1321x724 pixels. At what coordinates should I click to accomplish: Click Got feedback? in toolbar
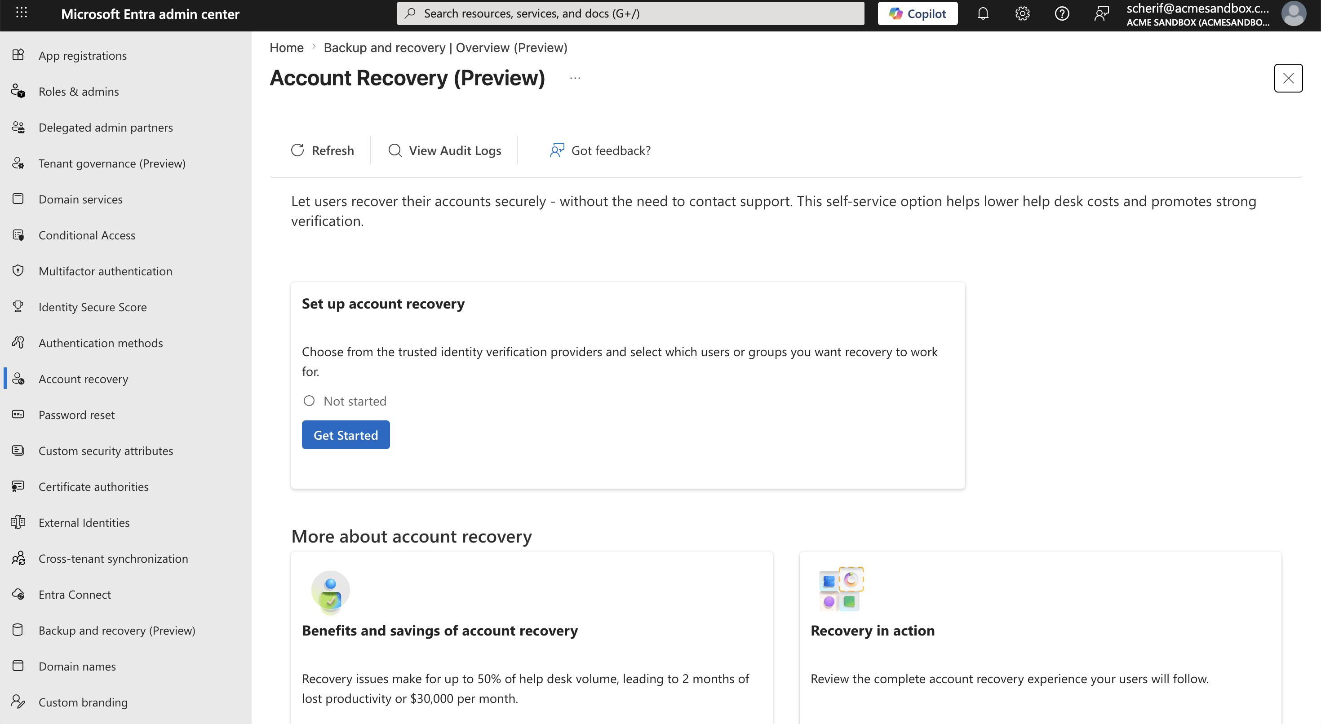point(600,150)
